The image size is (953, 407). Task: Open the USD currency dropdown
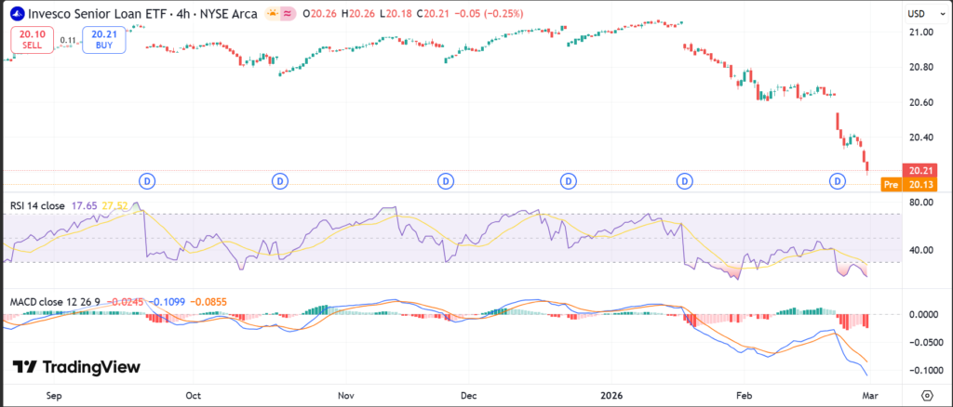[918, 14]
